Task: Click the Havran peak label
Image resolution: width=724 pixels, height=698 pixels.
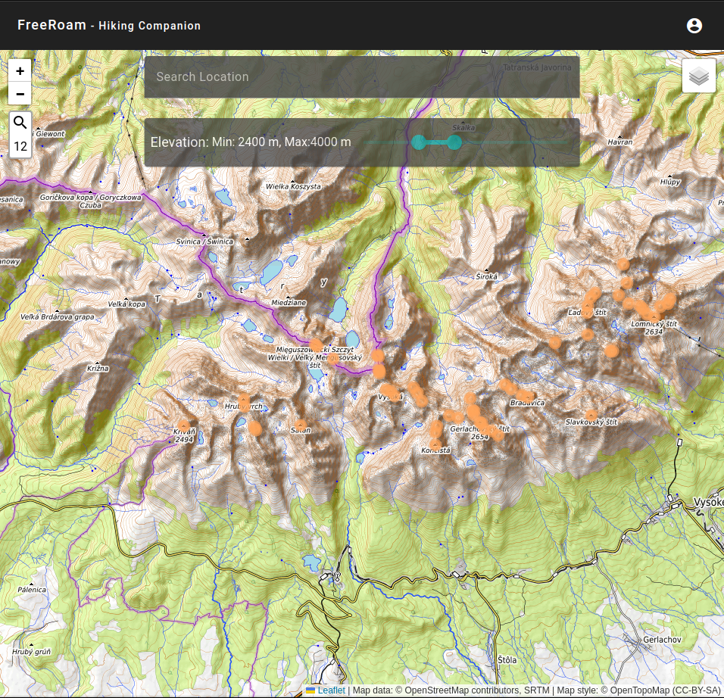Action: 619,142
